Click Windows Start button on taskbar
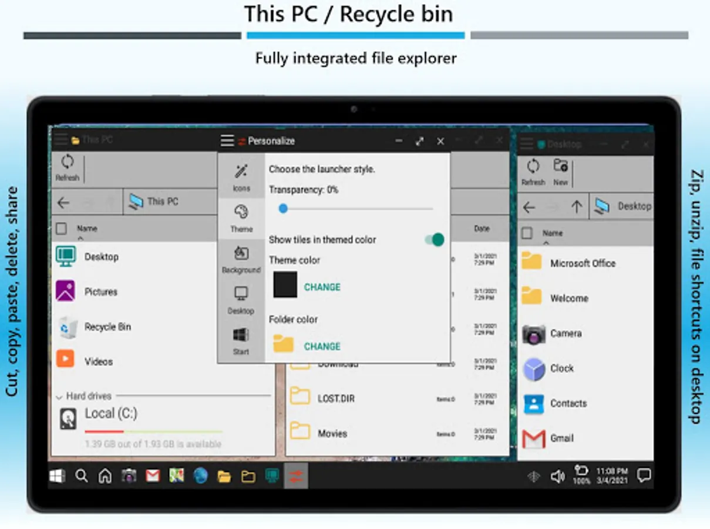 pyautogui.click(x=57, y=476)
